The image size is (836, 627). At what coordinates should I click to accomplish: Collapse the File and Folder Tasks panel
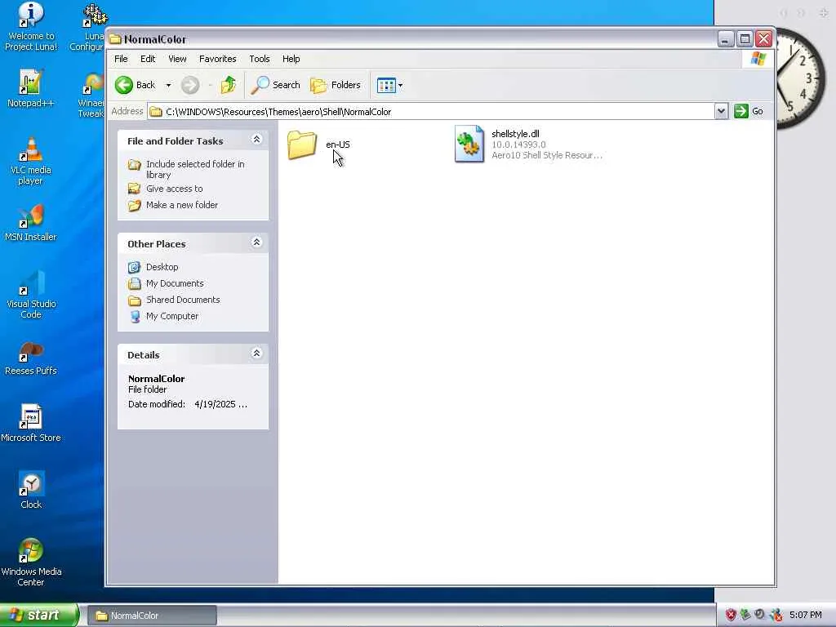[x=256, y=140]
